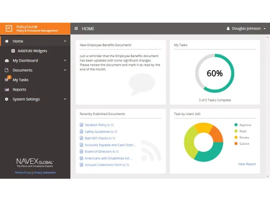270x202 pixels.
Task: Open the Board of Directors (v.1) link
Action: click(x=102, y=151)
